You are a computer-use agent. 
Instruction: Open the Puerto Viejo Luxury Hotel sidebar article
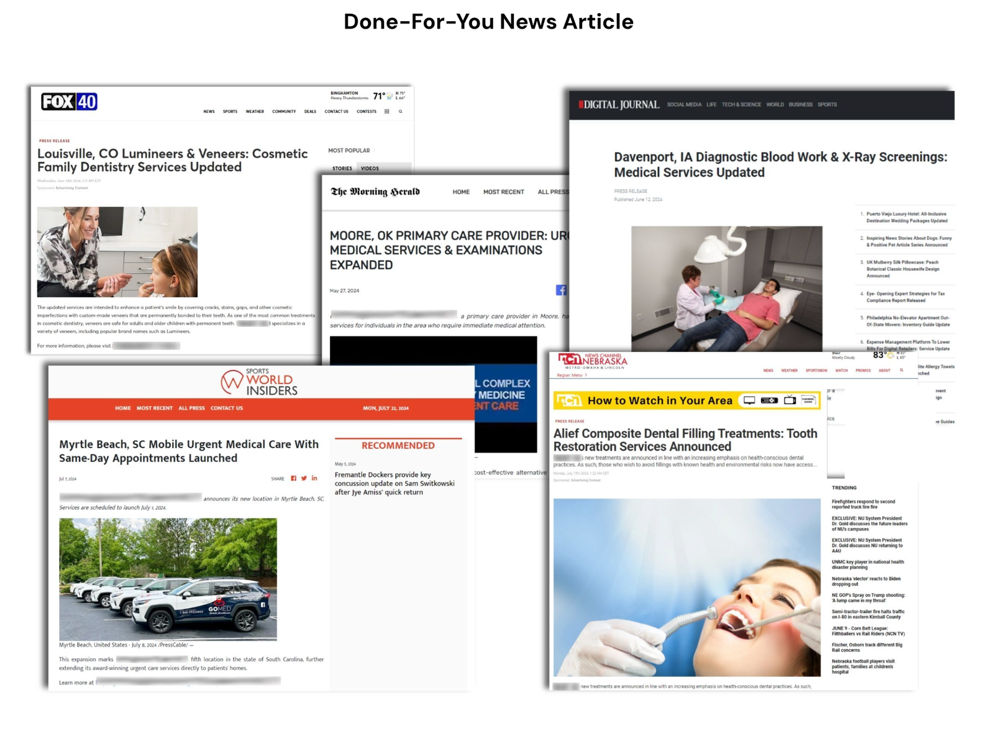click(906, 217)
